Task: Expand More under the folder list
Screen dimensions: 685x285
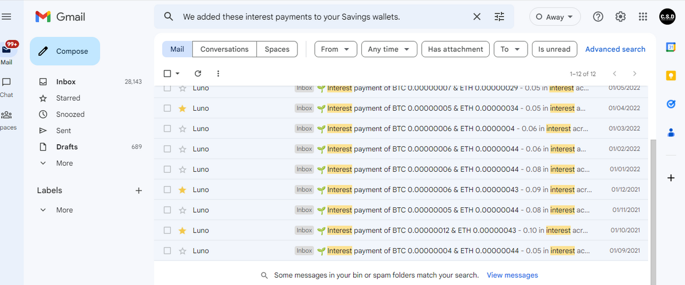Action: 64,163
